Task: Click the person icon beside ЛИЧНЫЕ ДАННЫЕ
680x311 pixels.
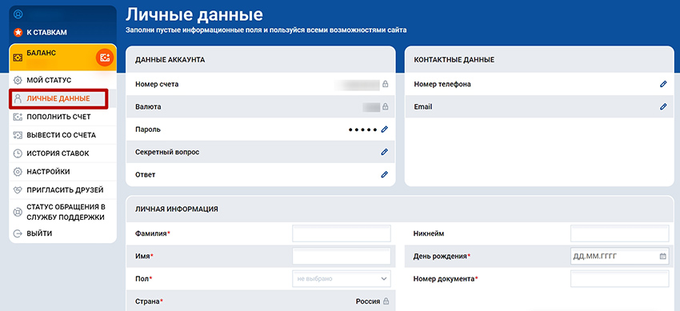Action: click(18, 99)
